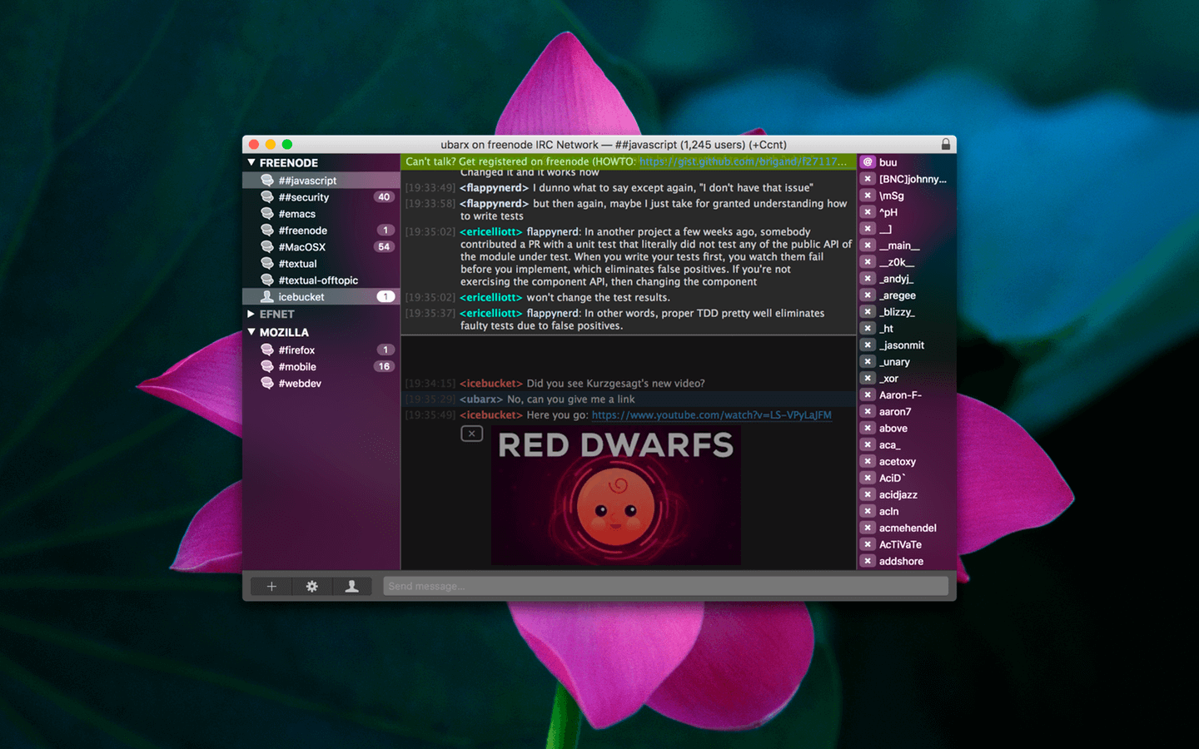
Task: Click the operator badge next to buu
Action: tap(868, 162)
